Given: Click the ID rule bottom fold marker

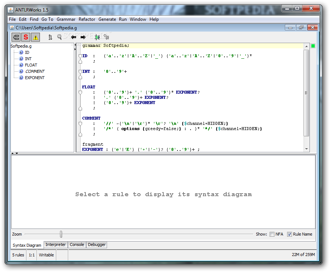Looking at the screenshot, I should click(x=80, y=61).
